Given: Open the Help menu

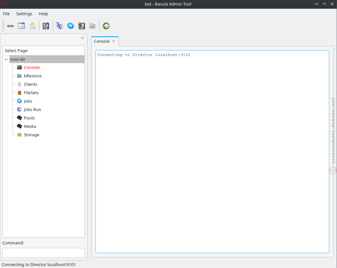Looking at the screenshot, I should (43, 14).
